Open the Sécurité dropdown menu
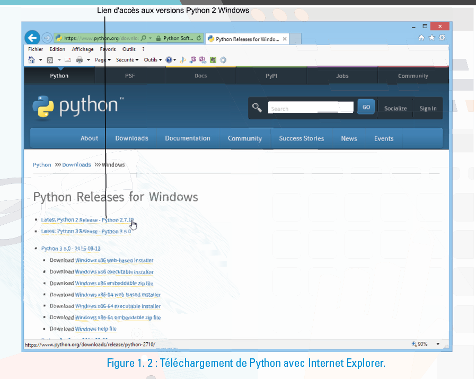The width and height of the screenshot is (476, 379). [127, 60]
